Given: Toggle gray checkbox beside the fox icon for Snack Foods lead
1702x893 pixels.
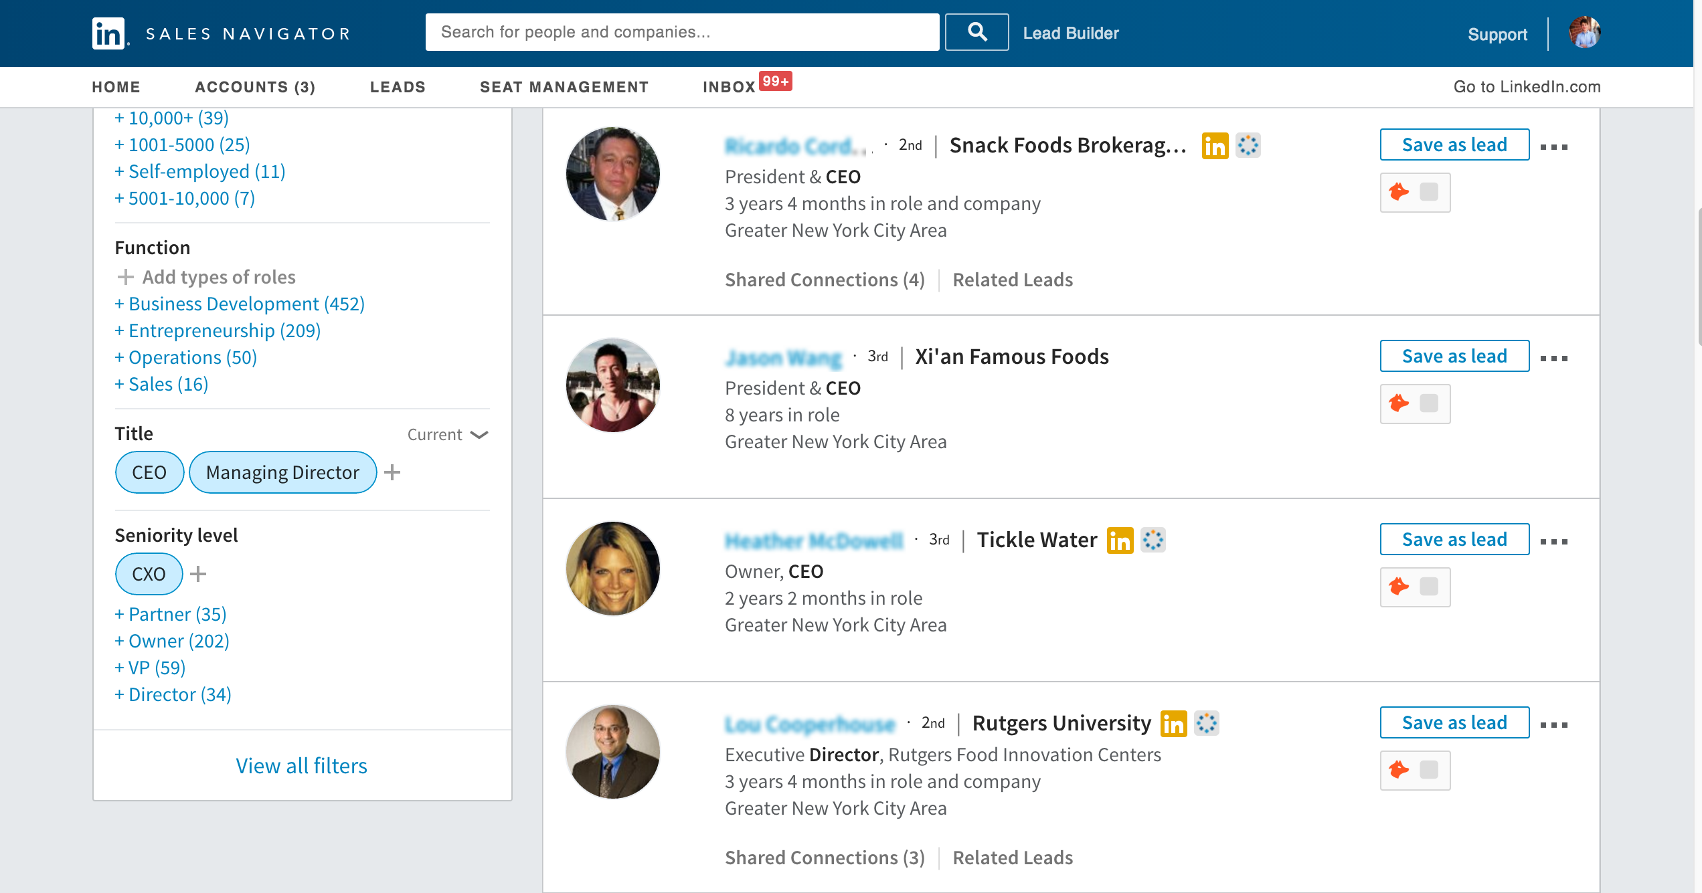Looking at the screenshot, I should point(1429,192).
